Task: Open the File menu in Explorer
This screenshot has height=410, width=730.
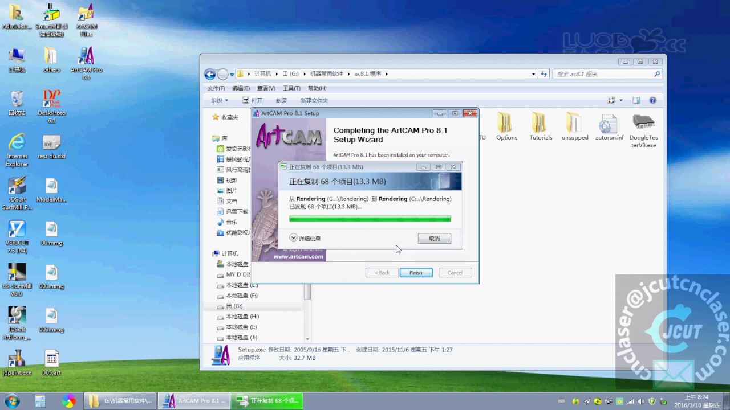Action: (x=216, y=88)
